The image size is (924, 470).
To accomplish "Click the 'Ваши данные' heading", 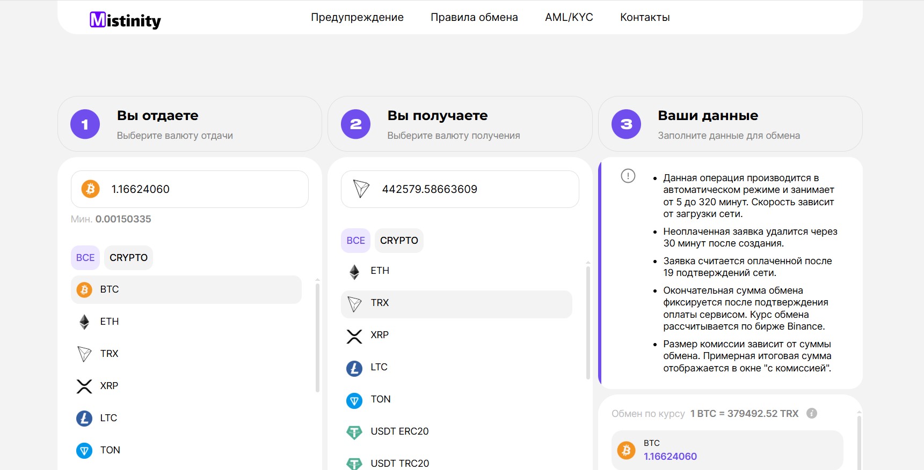I will [708, 115].
